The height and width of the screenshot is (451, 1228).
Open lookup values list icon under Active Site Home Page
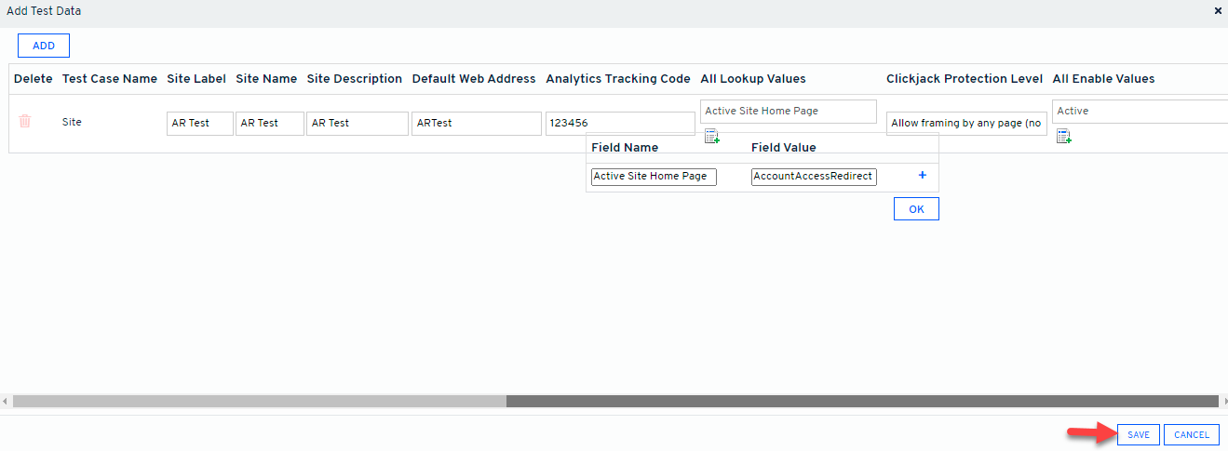pos(711,137)
